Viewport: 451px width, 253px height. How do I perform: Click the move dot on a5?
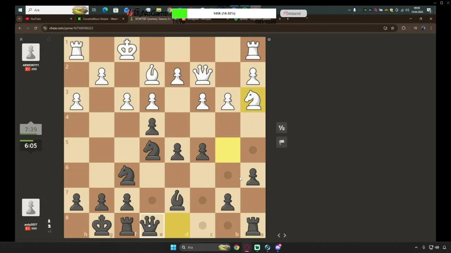tap(253, 150)
